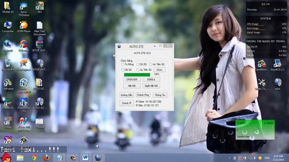Select the wrench tools desktop shortcut
Image resolution: width=289 pixels, height=162 pixels.
pos(262,84)
